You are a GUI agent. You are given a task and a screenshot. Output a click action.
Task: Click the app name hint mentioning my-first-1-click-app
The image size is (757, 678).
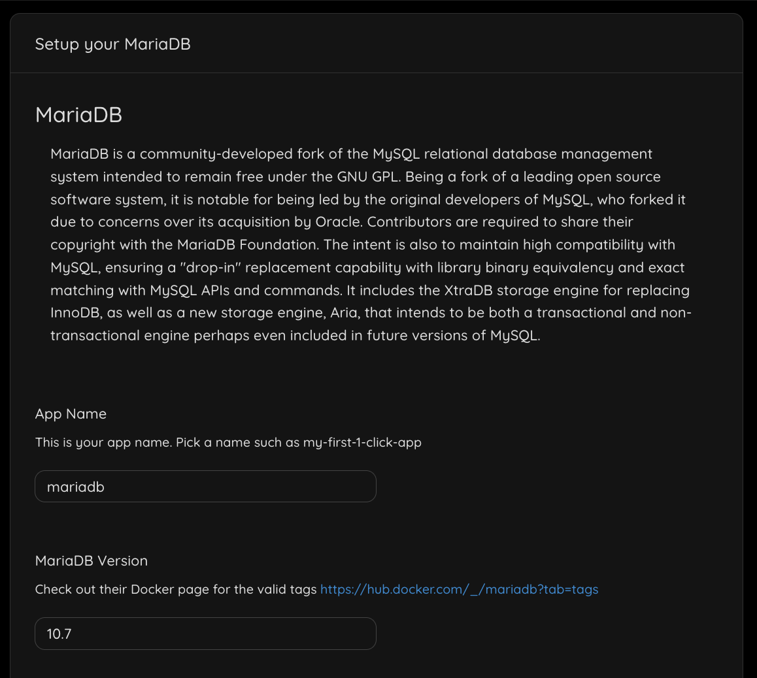pos(228,442)
